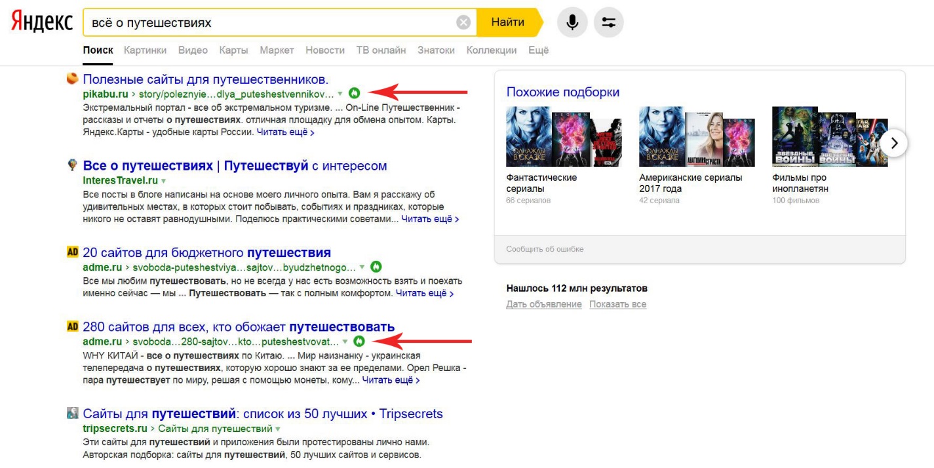The width and height of the screenshot is (934, 468).
Task: Open 'Полезные сайты для путешественников.' result
Action: point(205,79)
